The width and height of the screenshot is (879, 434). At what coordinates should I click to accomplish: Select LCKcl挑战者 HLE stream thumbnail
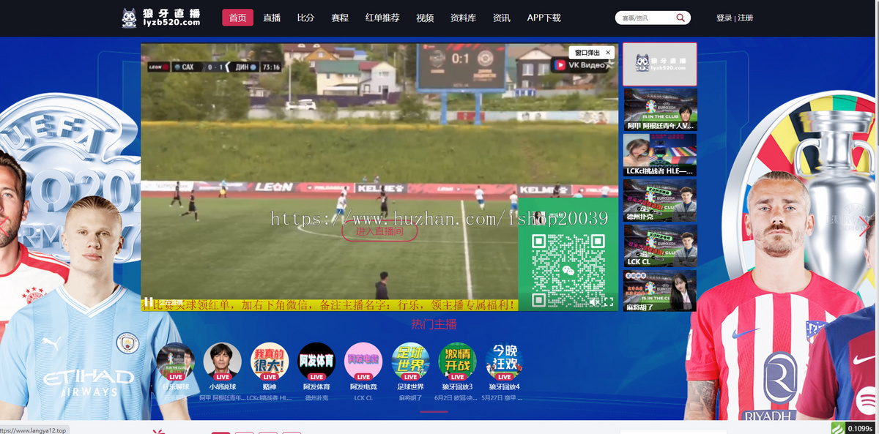(660, 154)
